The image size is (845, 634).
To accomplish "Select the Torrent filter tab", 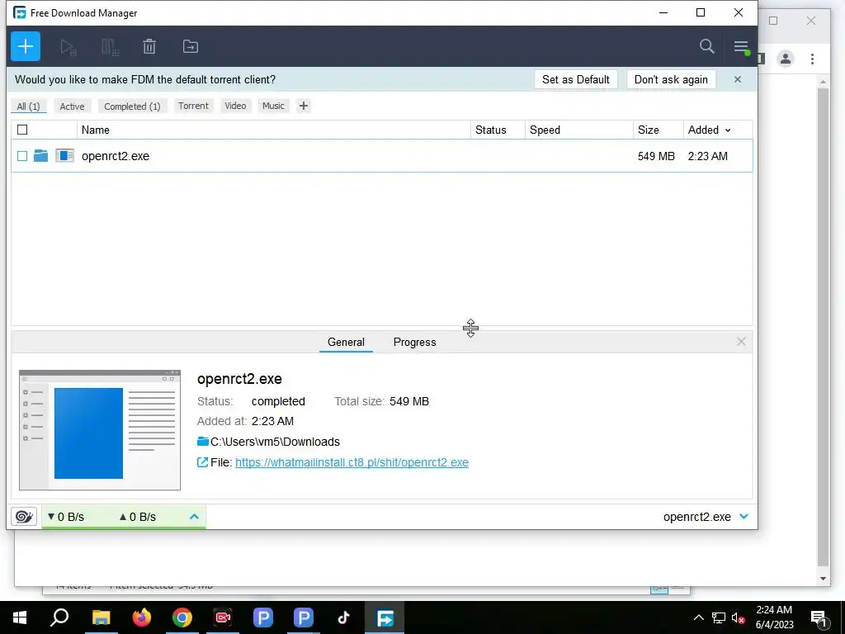I will [x=193, y=106].
